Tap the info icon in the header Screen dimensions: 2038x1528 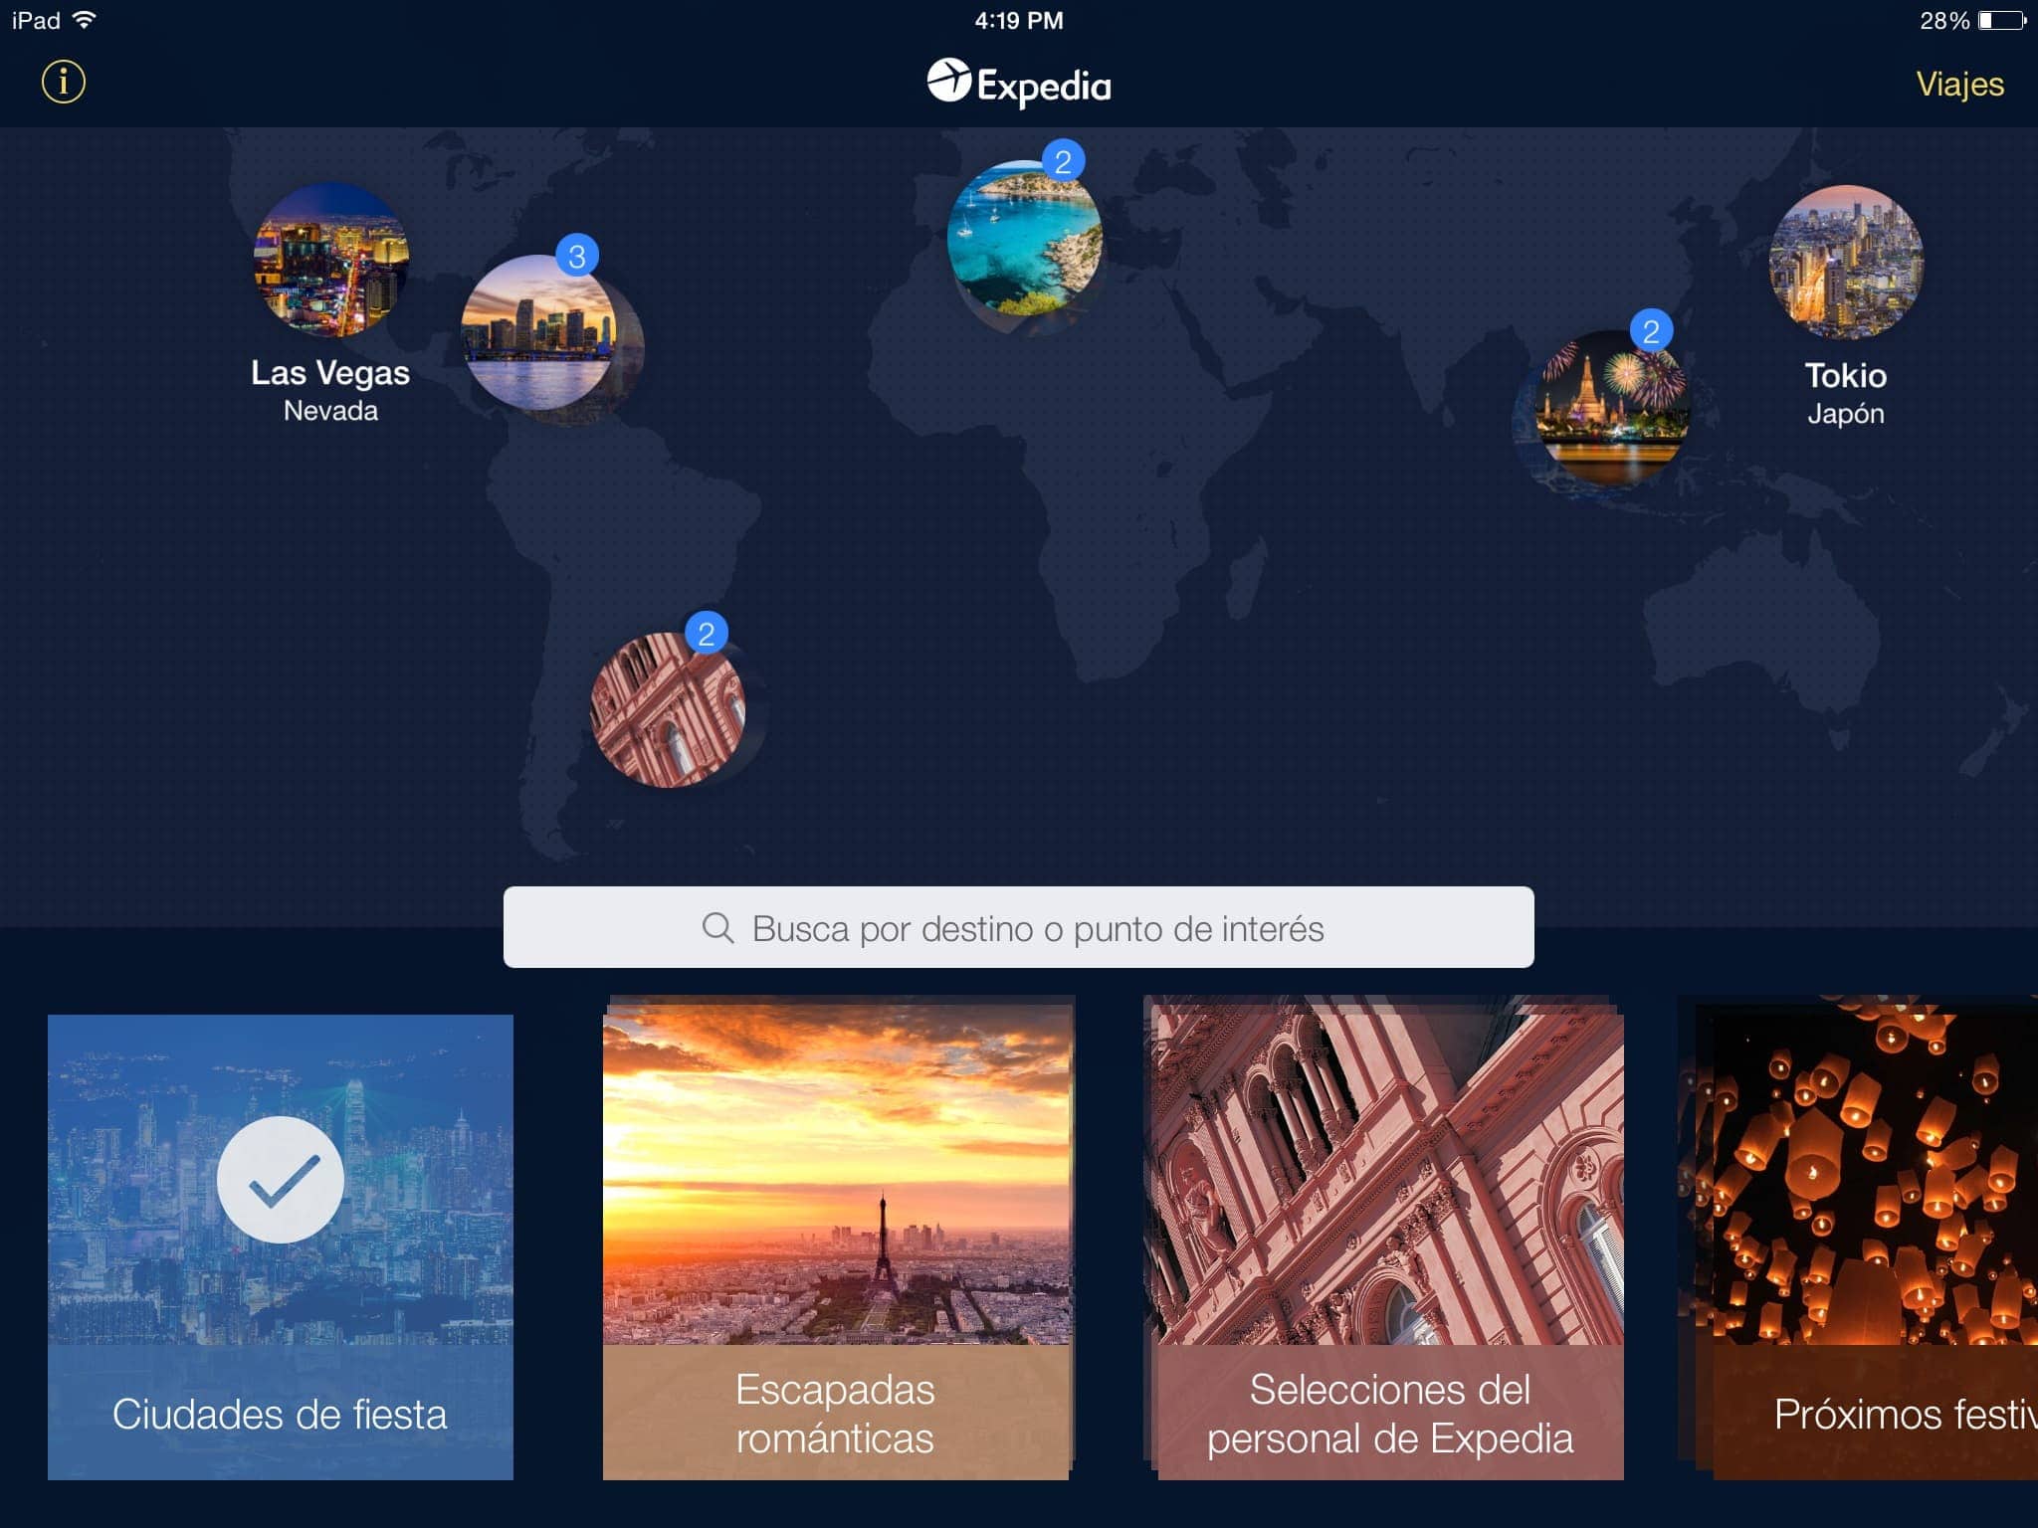tap(64, 82)
